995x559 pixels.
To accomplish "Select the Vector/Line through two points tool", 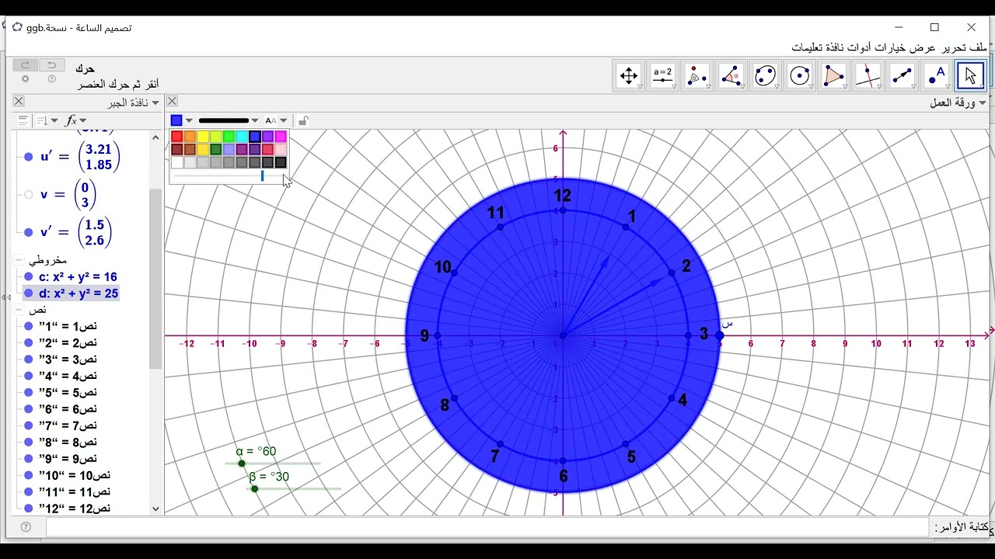I will (x=902, y=75).
